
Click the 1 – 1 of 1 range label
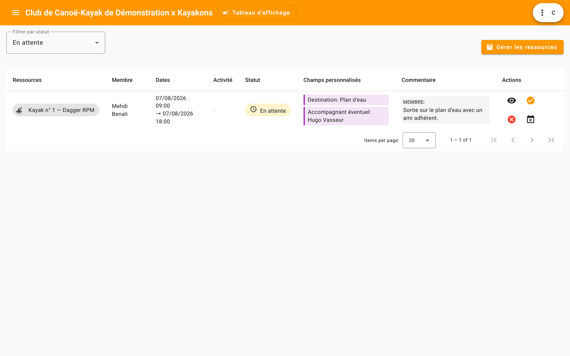[461, 140]
